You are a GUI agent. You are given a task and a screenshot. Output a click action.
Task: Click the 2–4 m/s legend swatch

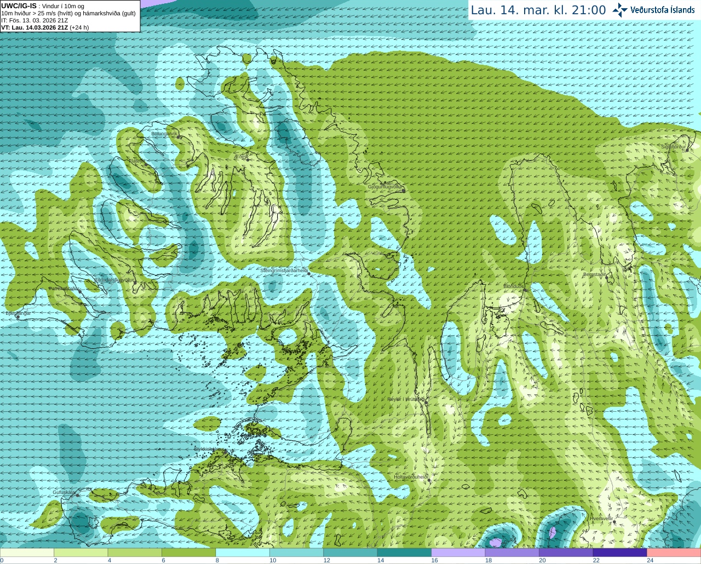[81, 553]
